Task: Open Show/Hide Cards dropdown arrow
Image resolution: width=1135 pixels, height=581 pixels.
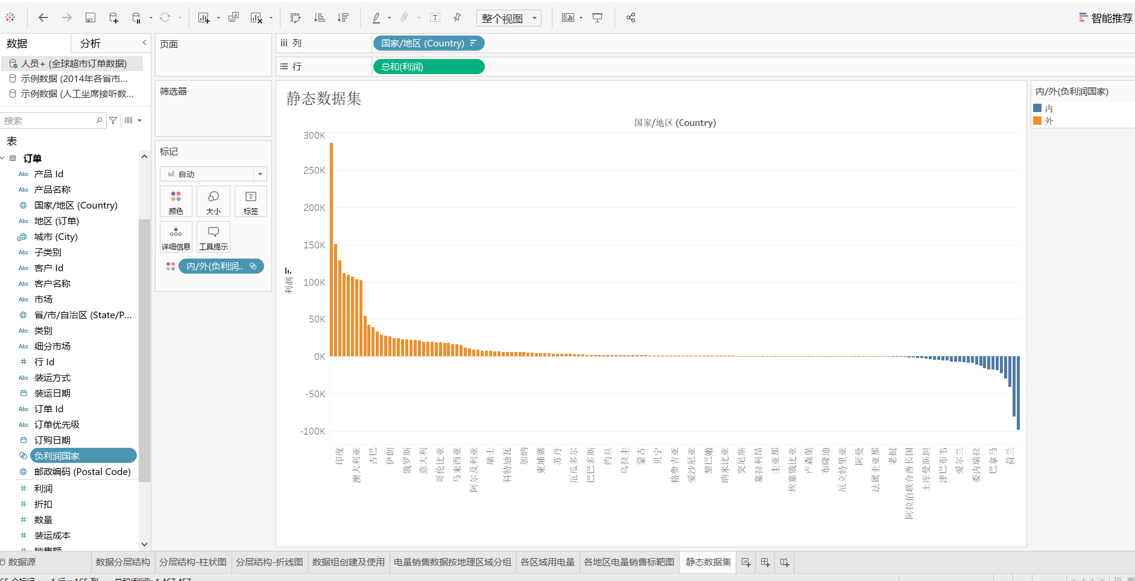Action: 581,18
